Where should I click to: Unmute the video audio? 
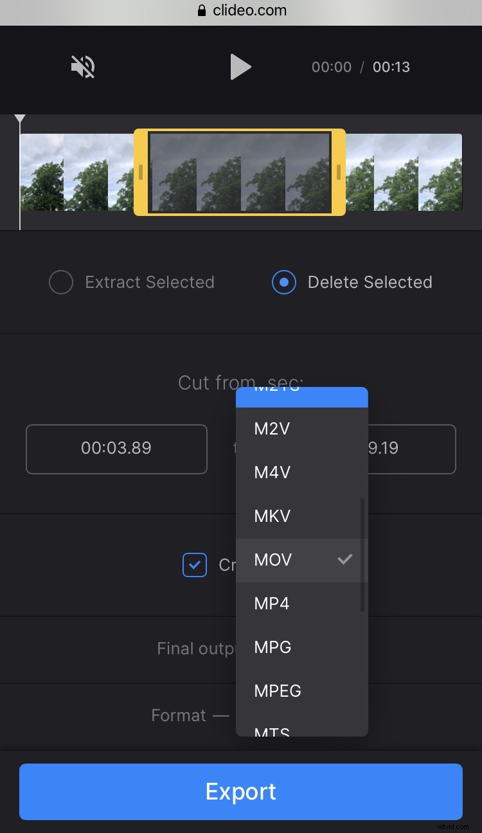[83, 67]
